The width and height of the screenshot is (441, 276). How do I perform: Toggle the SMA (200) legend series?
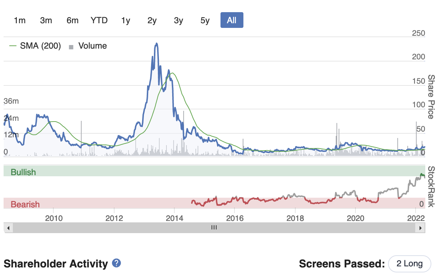(35, 46)
